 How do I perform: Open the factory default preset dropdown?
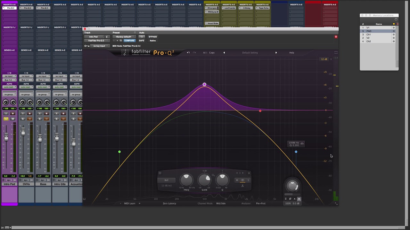pos(124,37)
